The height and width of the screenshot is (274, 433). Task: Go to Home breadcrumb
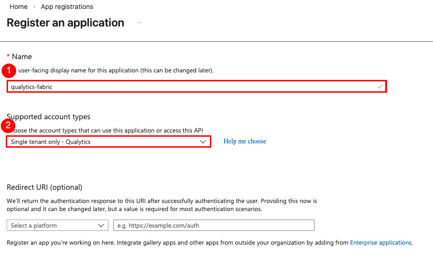click(18, 7)
